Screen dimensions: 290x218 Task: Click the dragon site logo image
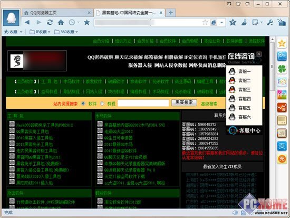pyautogui.click(x=17, y=61)
